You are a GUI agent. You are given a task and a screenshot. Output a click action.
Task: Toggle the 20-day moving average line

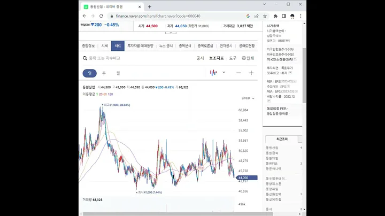click(x=101, y=94)
